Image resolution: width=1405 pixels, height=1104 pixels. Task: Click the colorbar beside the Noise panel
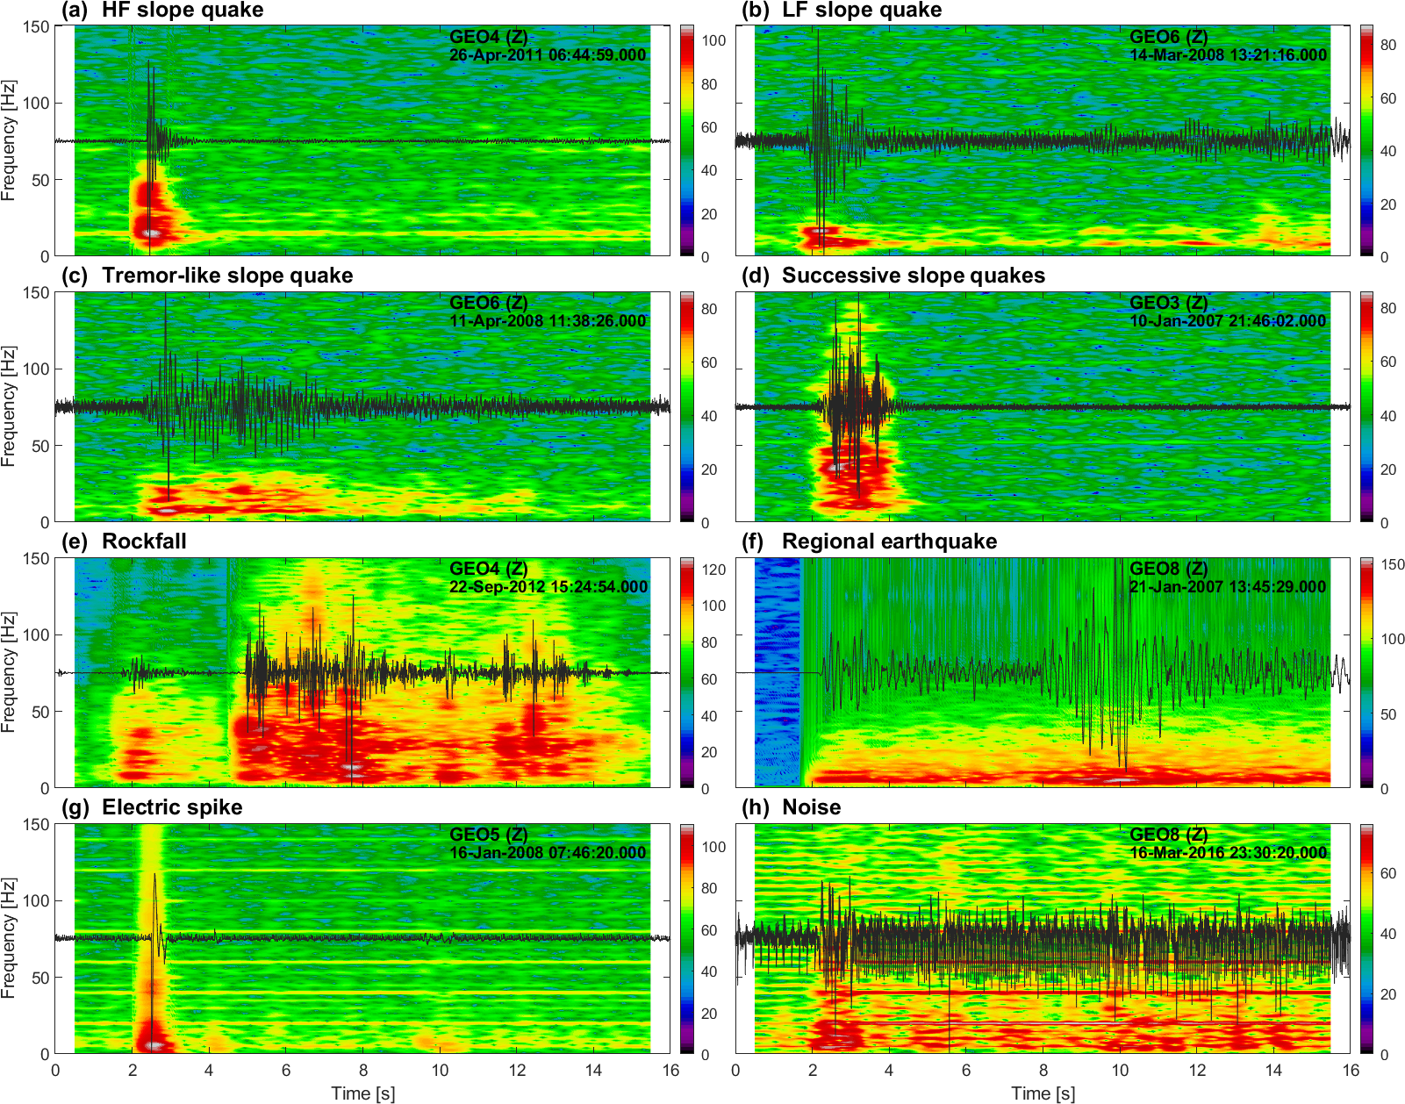pos(1367,938)
